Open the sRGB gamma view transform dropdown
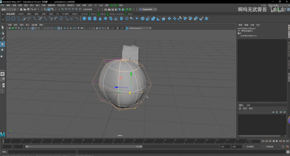The width and height of the screenshot is (290, 156). [140, 28]
